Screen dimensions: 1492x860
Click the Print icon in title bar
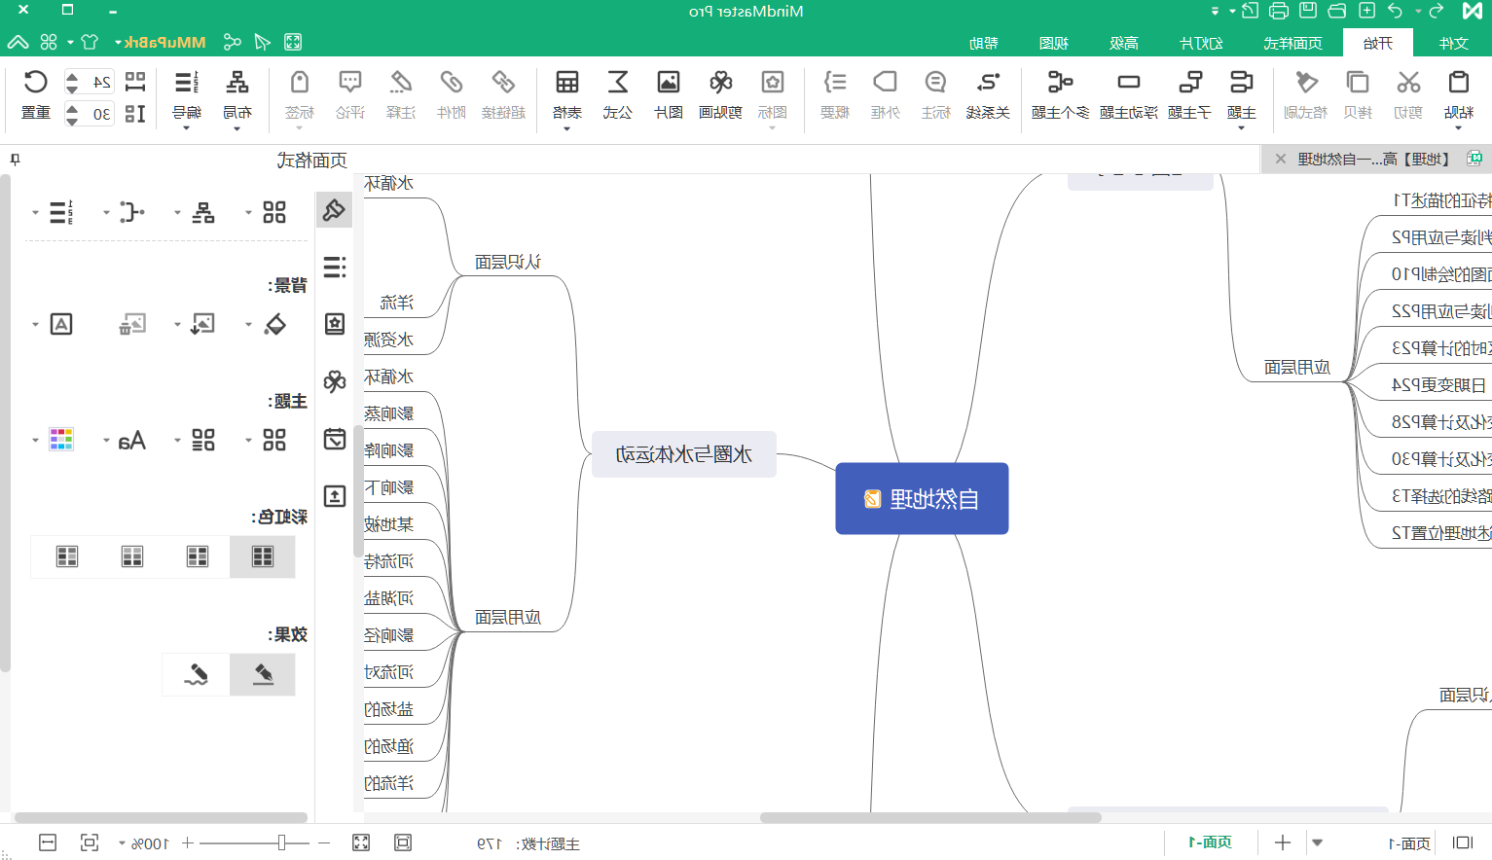coord(1279,11)
